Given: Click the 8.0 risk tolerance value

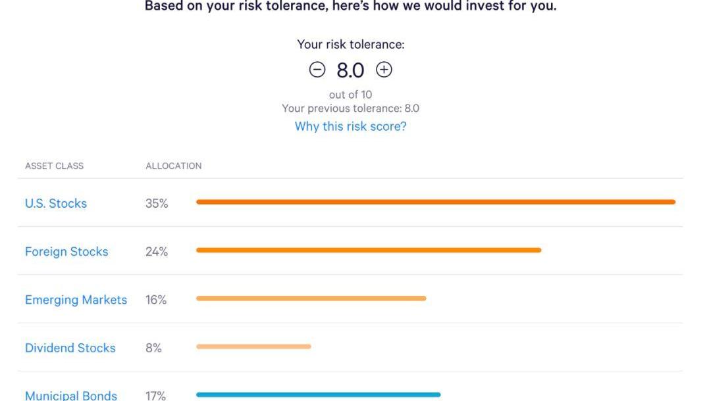Looking at the screenshot, I should point(350,70).
